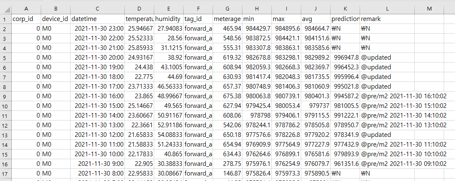This screenshot has height=181, width=455.
Task: Select prediction value 996947.8
Action: click(x=345, y=58)
